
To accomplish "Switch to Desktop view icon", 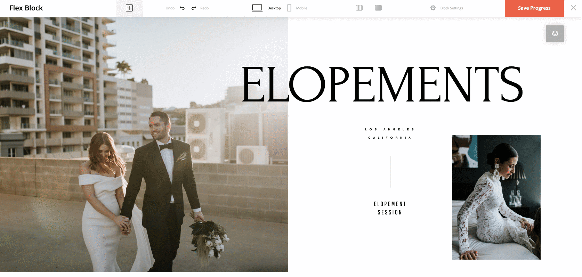I will (x=257, y=8).
